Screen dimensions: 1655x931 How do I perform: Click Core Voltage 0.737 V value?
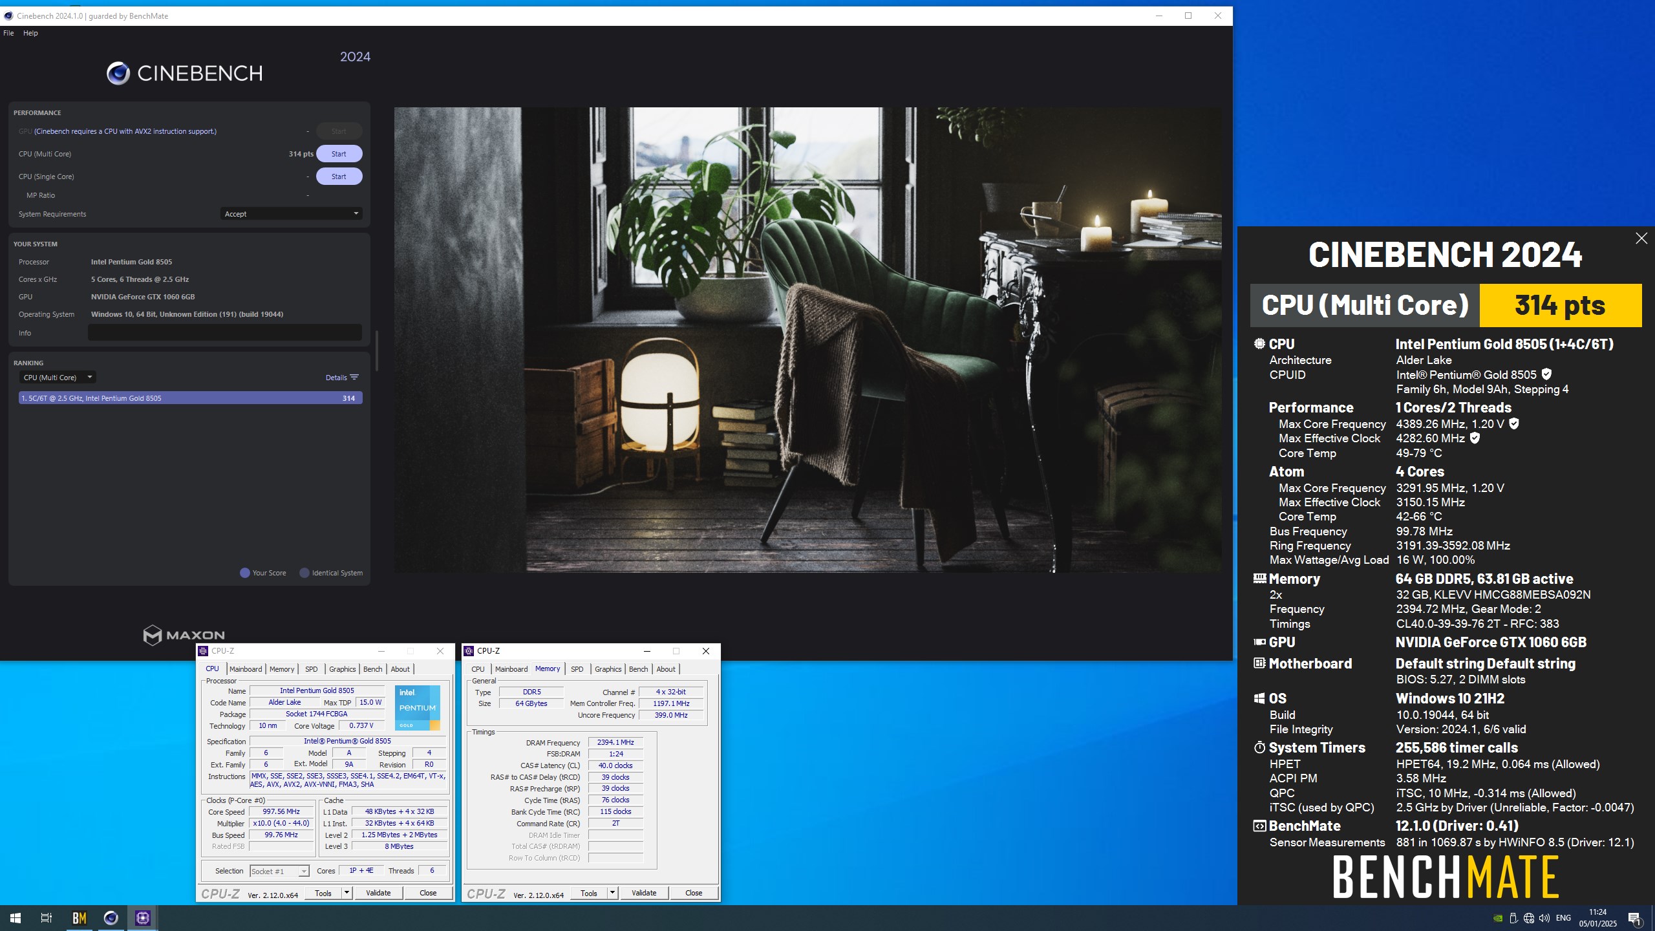coord(361,725)
